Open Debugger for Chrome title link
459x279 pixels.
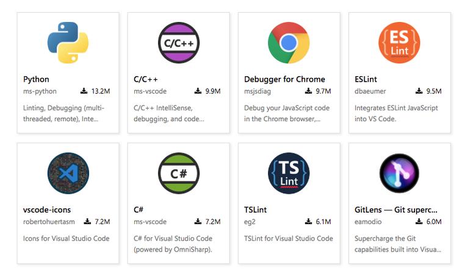284,79
